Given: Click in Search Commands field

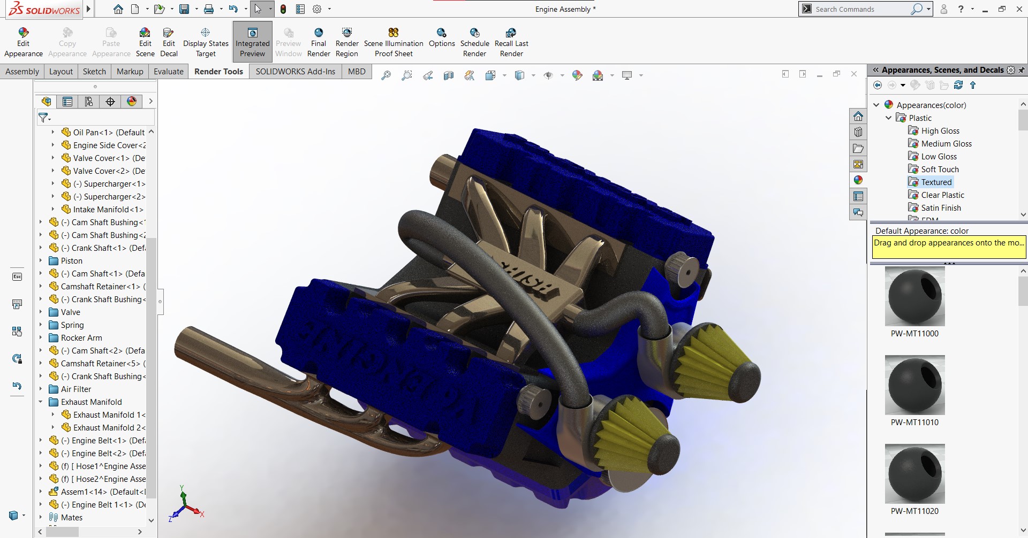Looking at the screenshot, I should (x=862, y=9).
